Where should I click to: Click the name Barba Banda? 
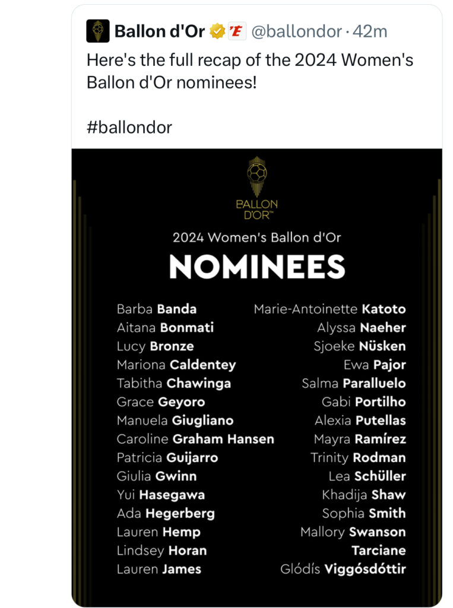157,309
